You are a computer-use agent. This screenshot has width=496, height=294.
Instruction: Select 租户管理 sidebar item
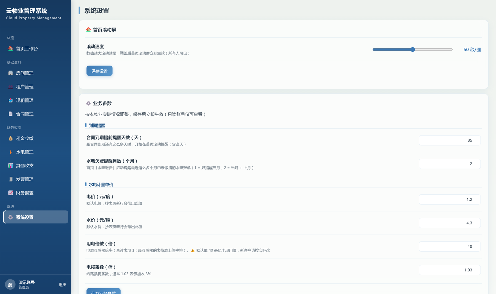point(36,87)
